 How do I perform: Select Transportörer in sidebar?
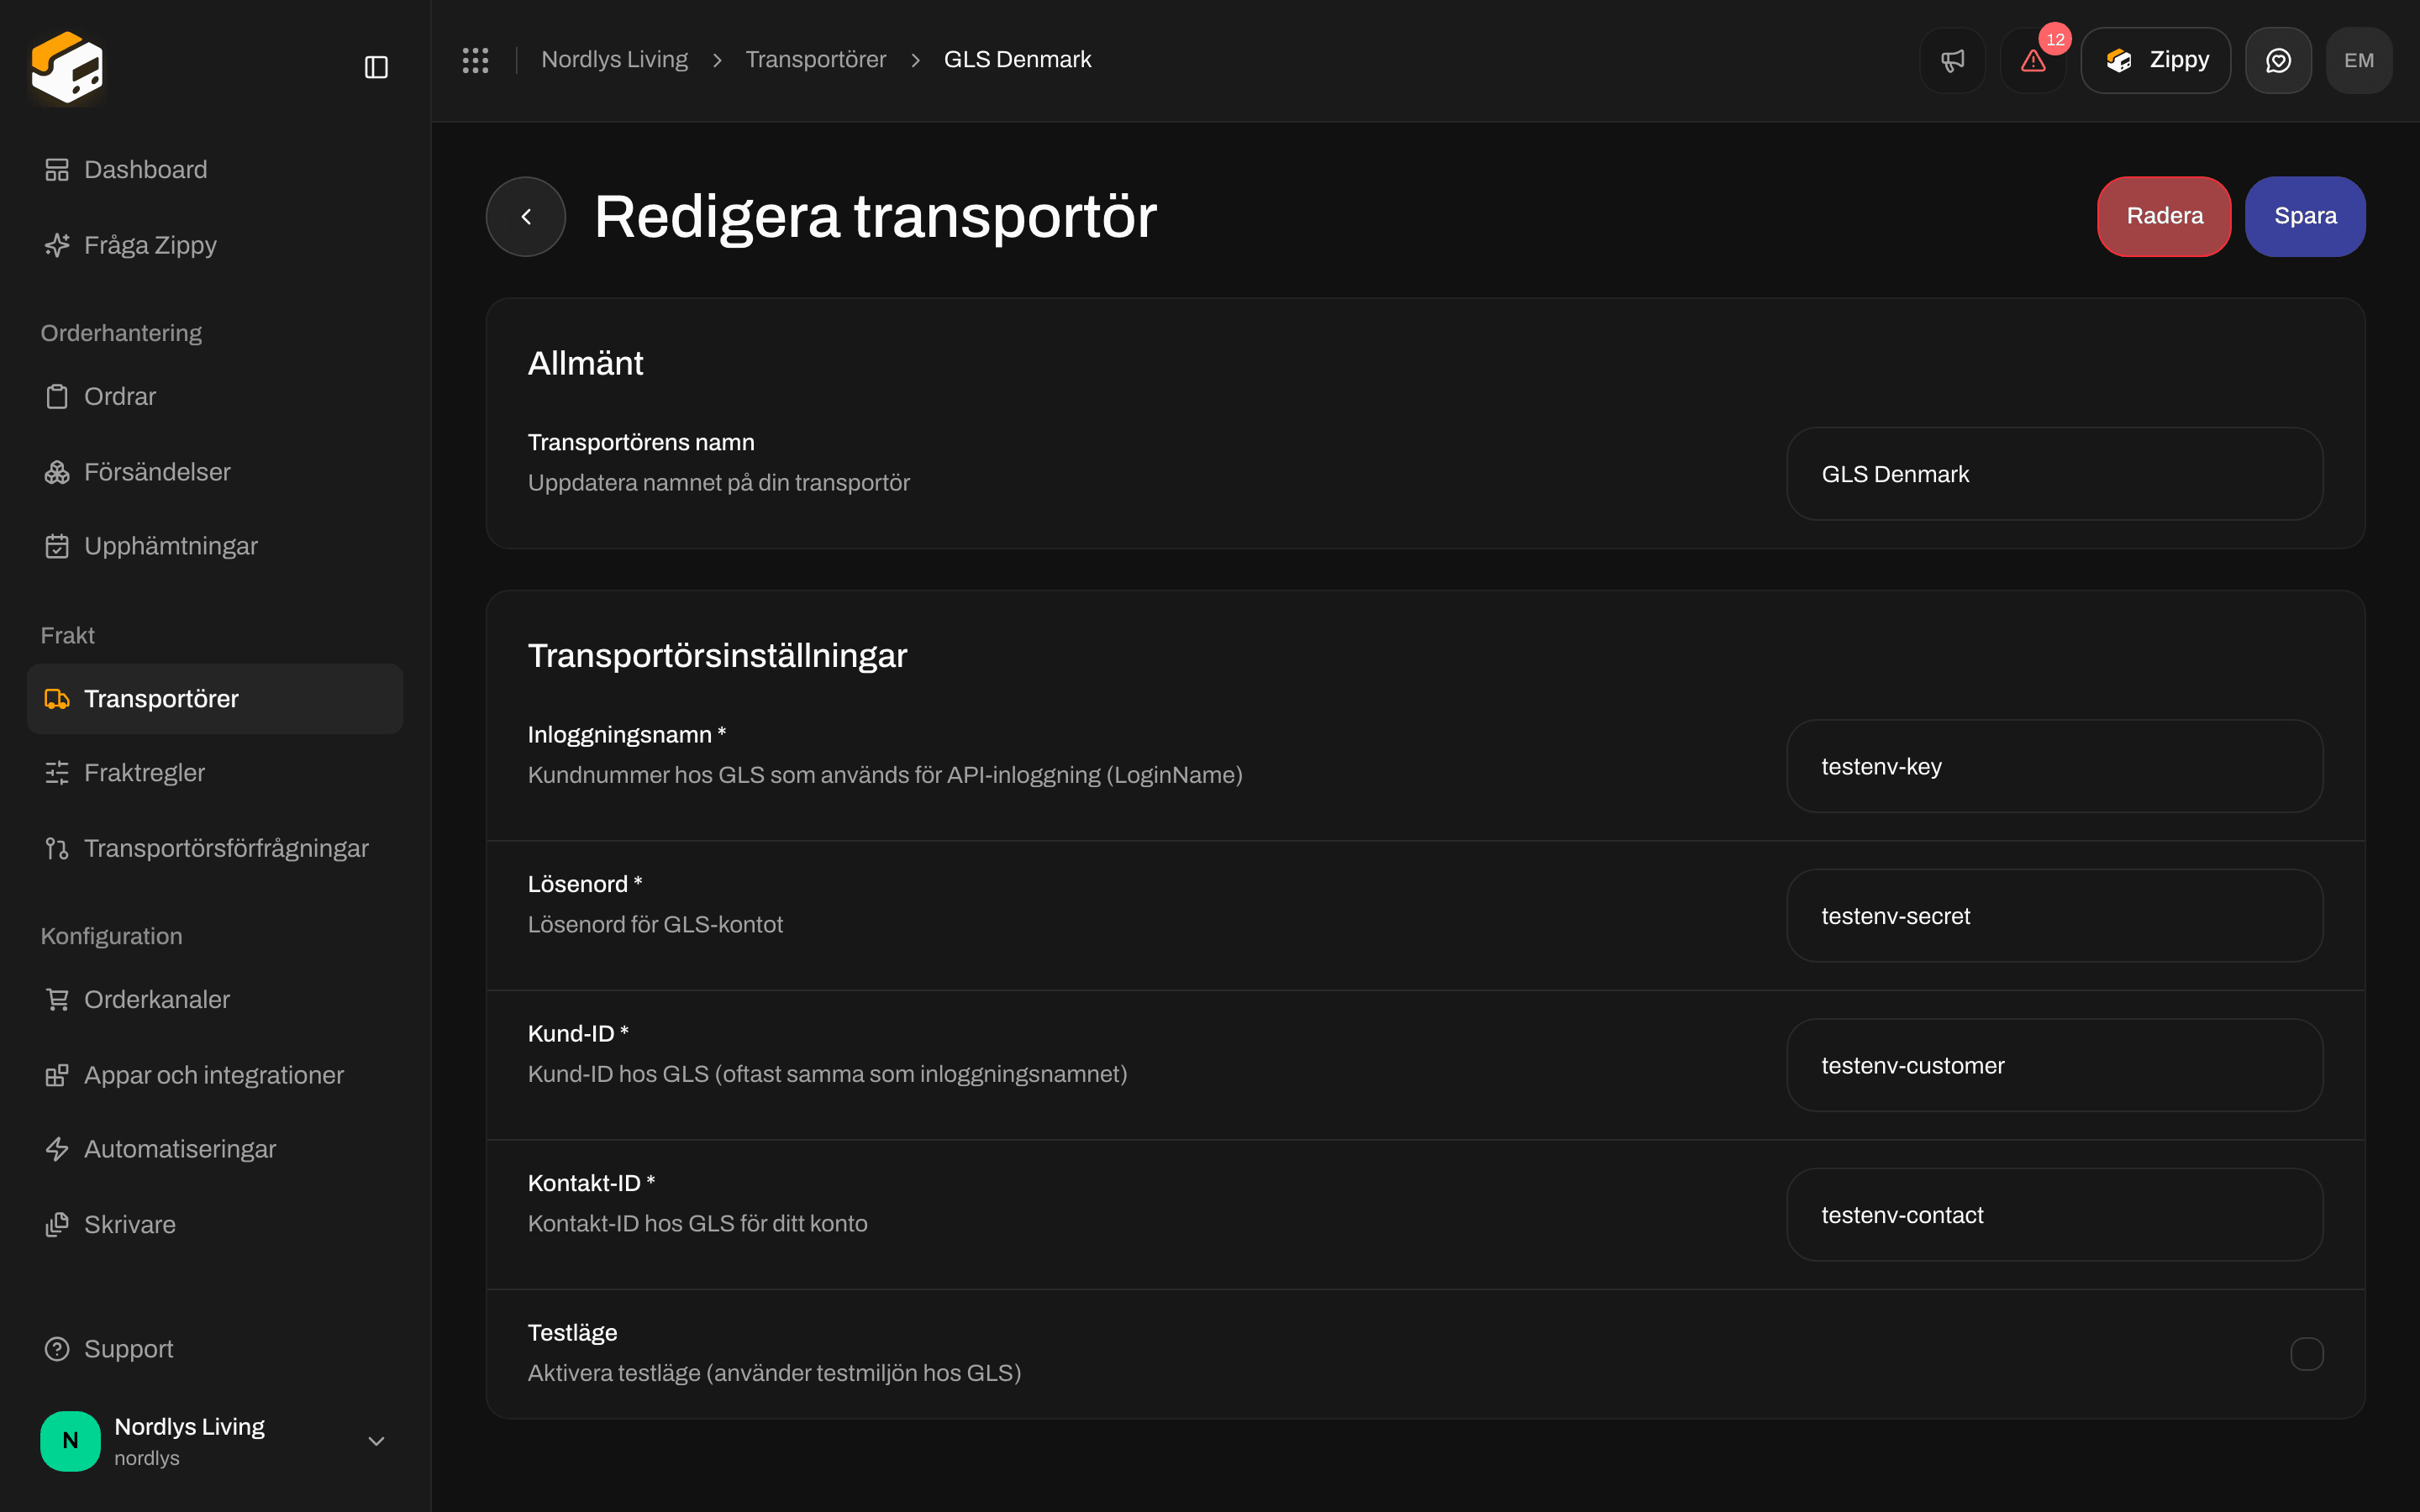215,699
